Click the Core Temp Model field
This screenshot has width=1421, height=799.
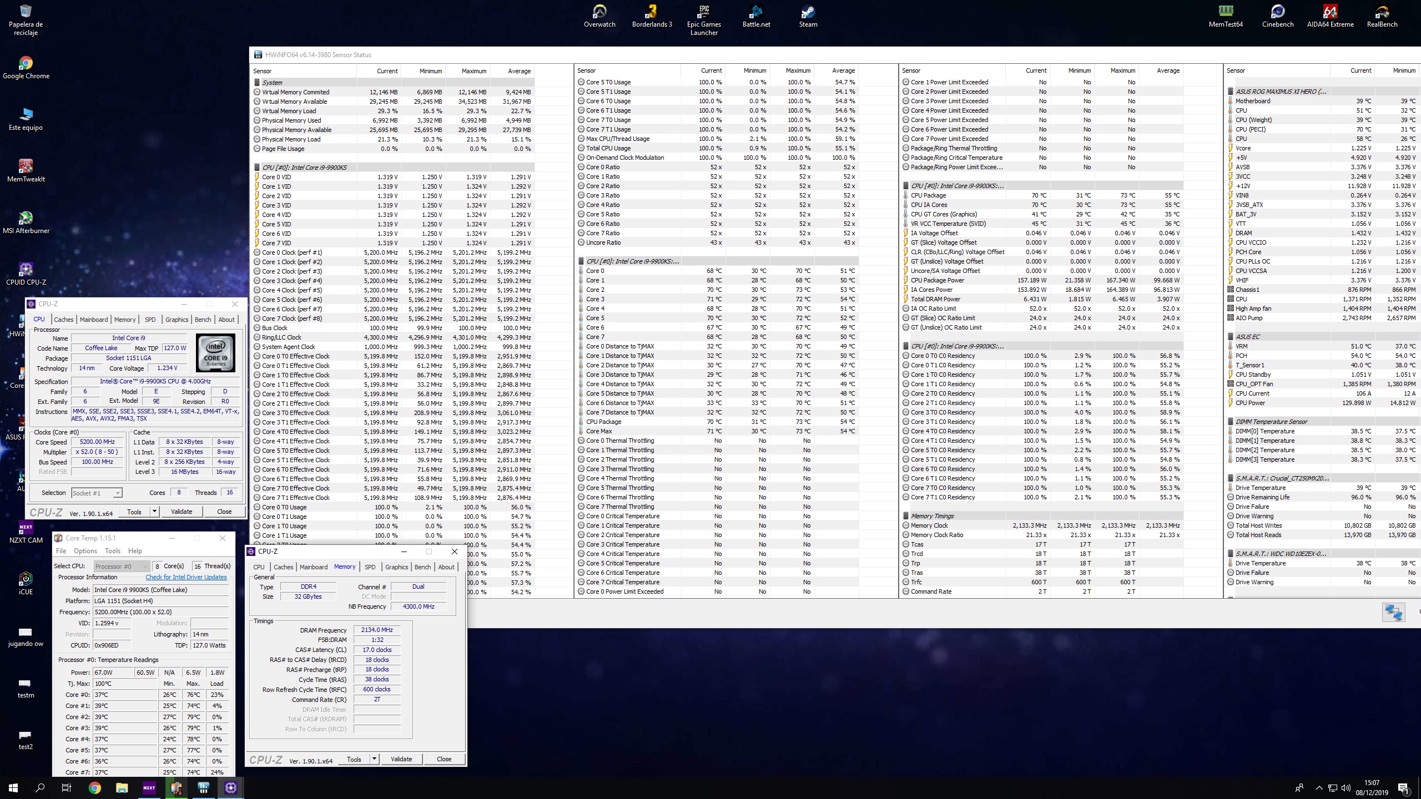pos(161,590)
